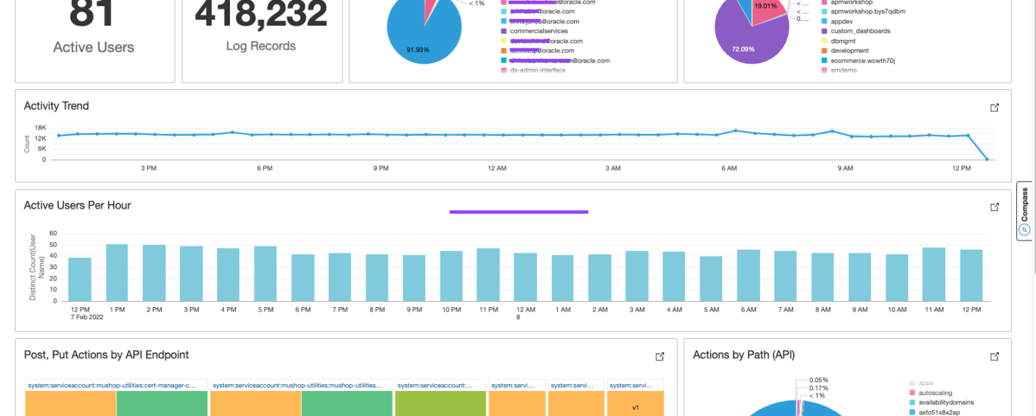This screenshot has height=416, width=1036.
Task: Toggle appdev legend entry
Action: click(842, 21)
